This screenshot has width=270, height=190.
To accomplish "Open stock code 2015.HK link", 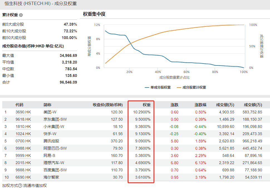I will (23, 163).
